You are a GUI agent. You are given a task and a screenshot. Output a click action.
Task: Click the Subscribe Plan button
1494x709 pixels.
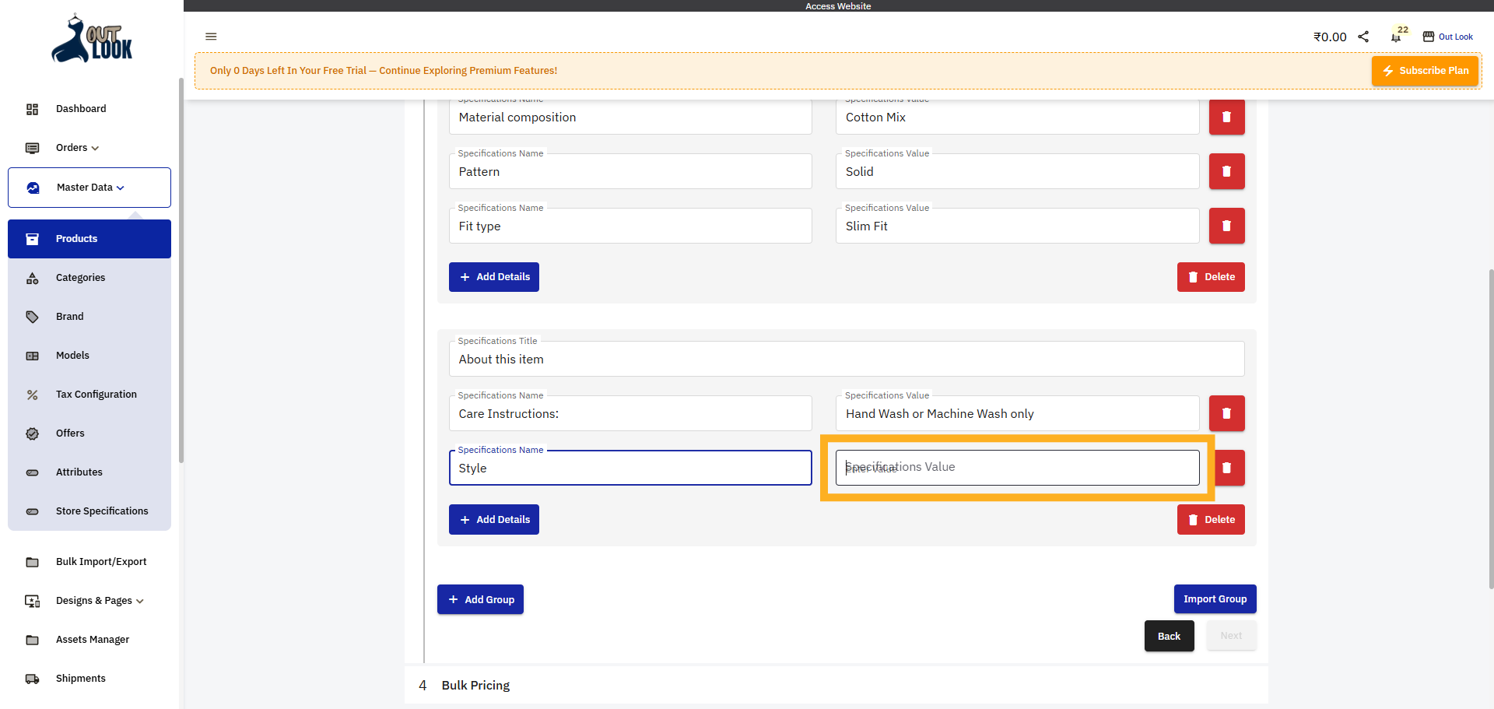click(1425, 71)
